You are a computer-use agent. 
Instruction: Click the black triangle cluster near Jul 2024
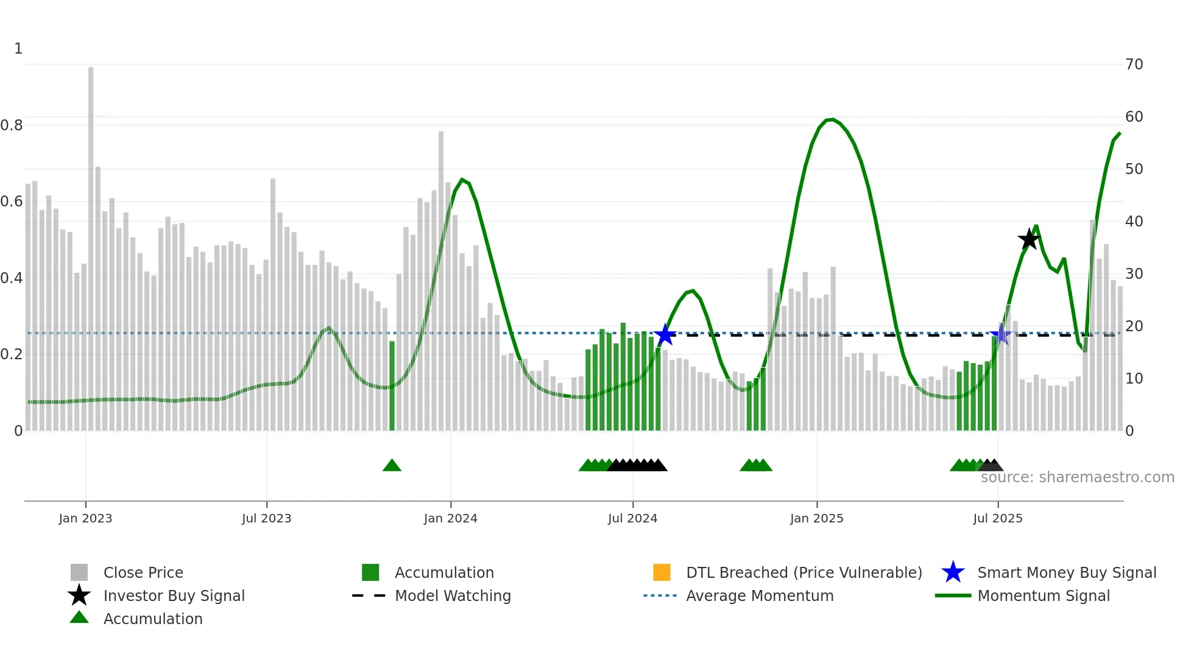point(637,466)
